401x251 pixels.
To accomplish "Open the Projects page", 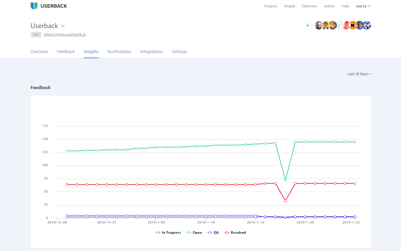I will tap(270, 6).
